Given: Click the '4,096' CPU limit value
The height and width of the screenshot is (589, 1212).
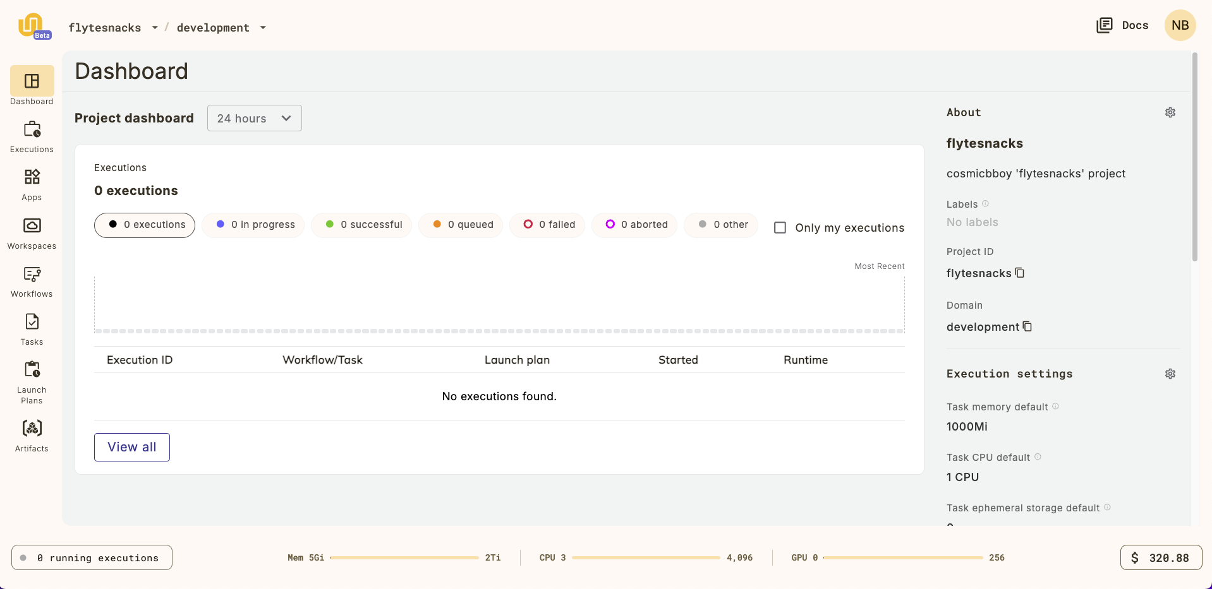Looking at the screenshot, I should (739, 557).
